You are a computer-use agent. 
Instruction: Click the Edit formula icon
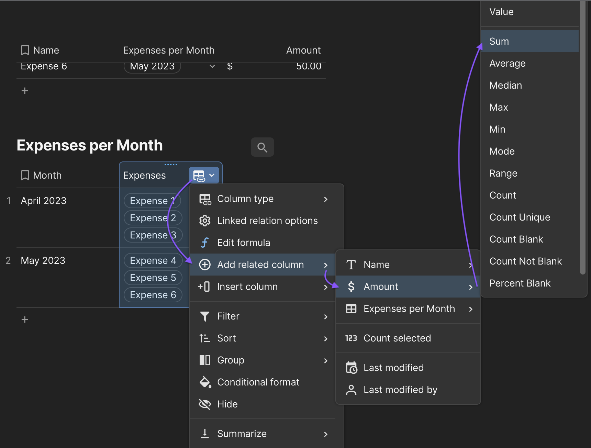[205, 243]
